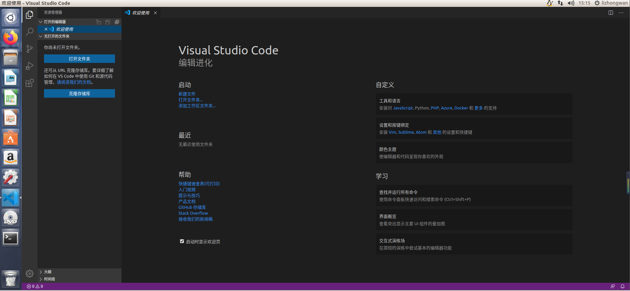630x291 pixels.
Task: Collapse the 打开的编辑器 section
Action: pos(41,22)
